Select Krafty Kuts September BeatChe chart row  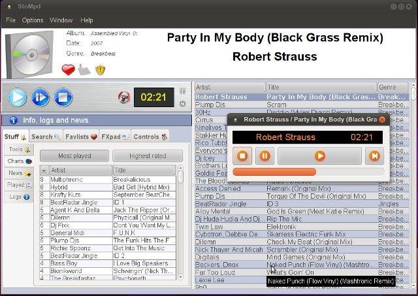(x=108, y=195)
